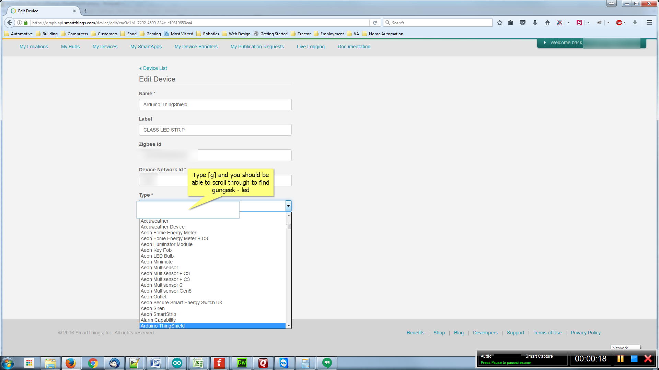The height and width of the screenshot is (370, 659).
Task: Choose Arduino ThingShield option in list
Action: pos(162,326)
